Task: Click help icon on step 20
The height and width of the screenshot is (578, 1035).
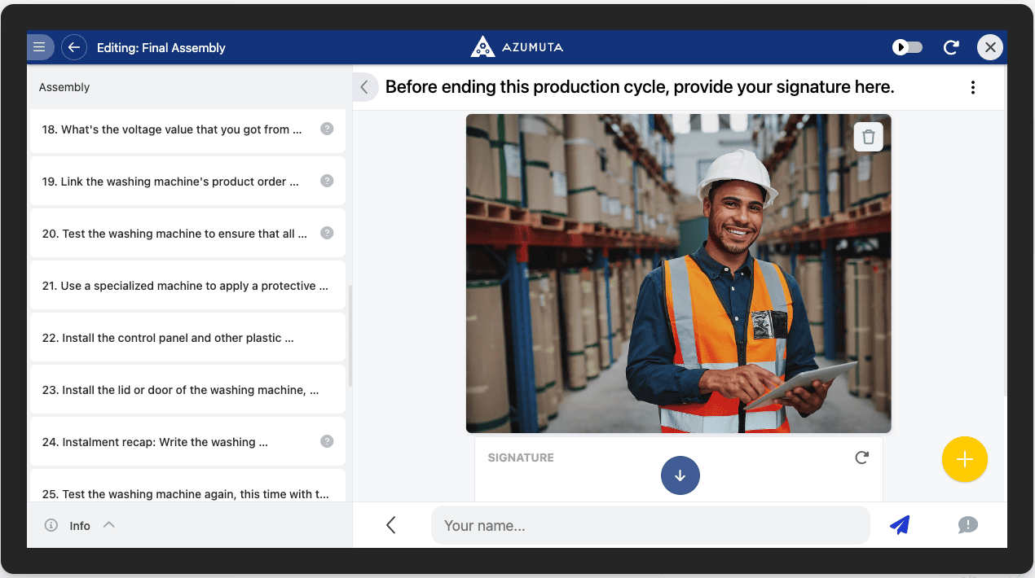Action: pyautogui.click(x=327, y=233)
